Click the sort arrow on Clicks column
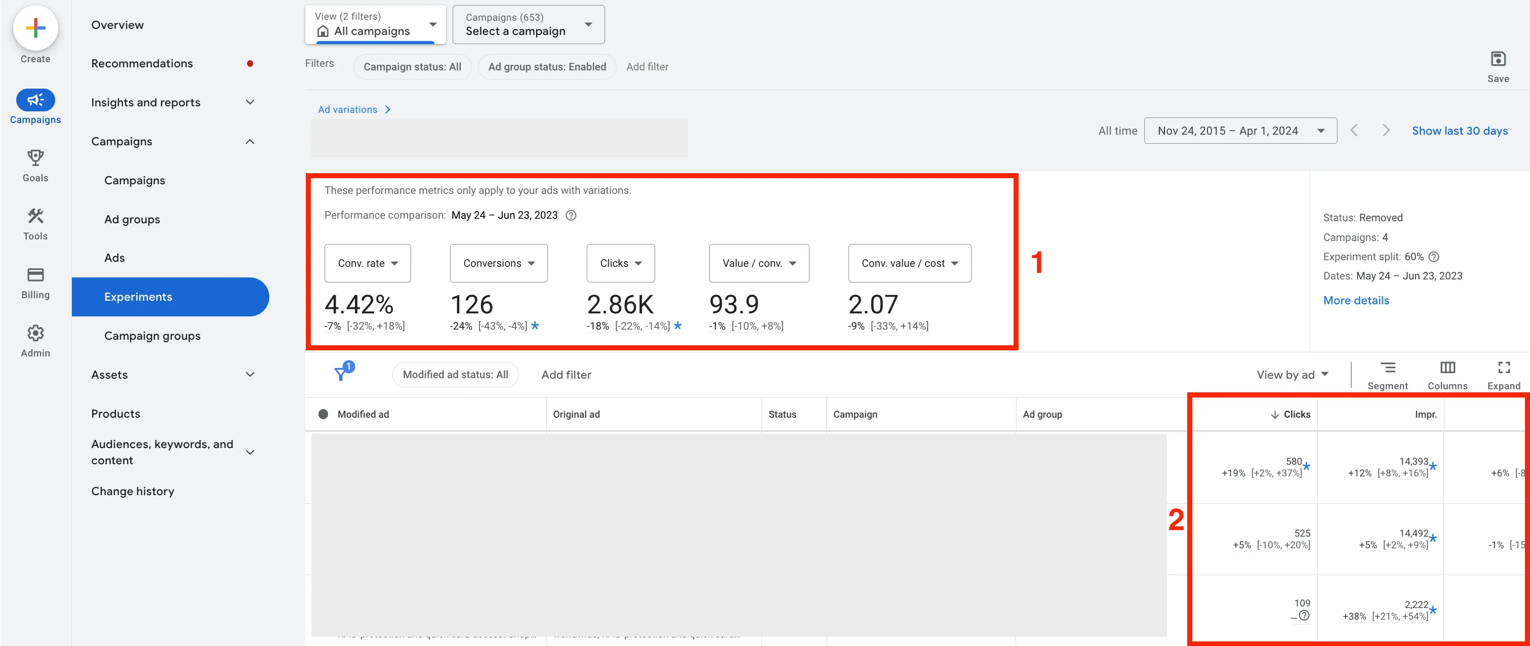Viewport: 1530px width, 646px height. (1275, 415)
